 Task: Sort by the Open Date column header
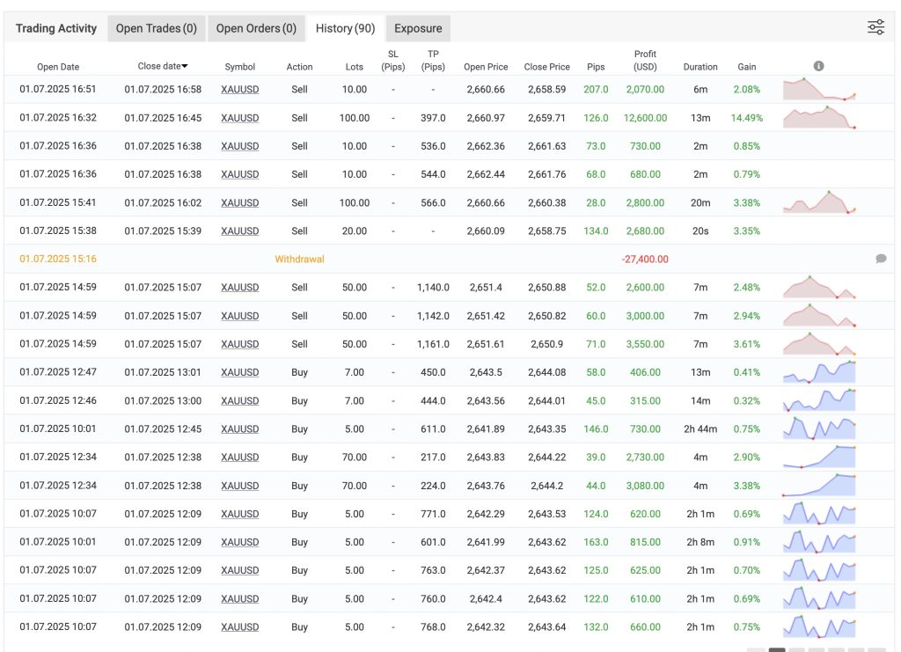58,67
